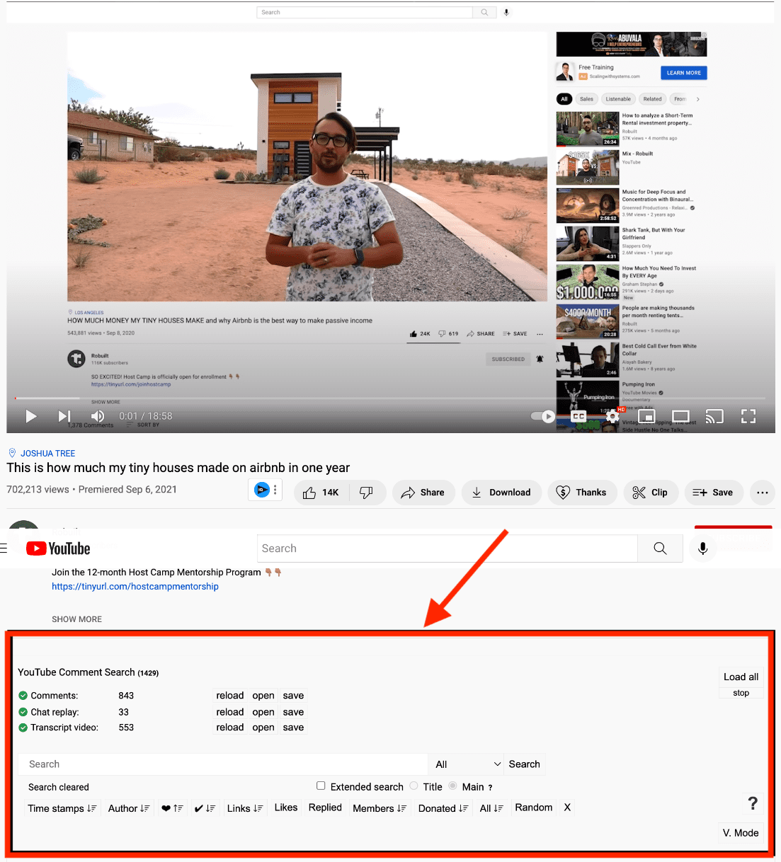Image resolution: width=781 pixels, height=862 pixels.
Task: Expand the video description with SHOW MORE
Action: click(76, 619)
